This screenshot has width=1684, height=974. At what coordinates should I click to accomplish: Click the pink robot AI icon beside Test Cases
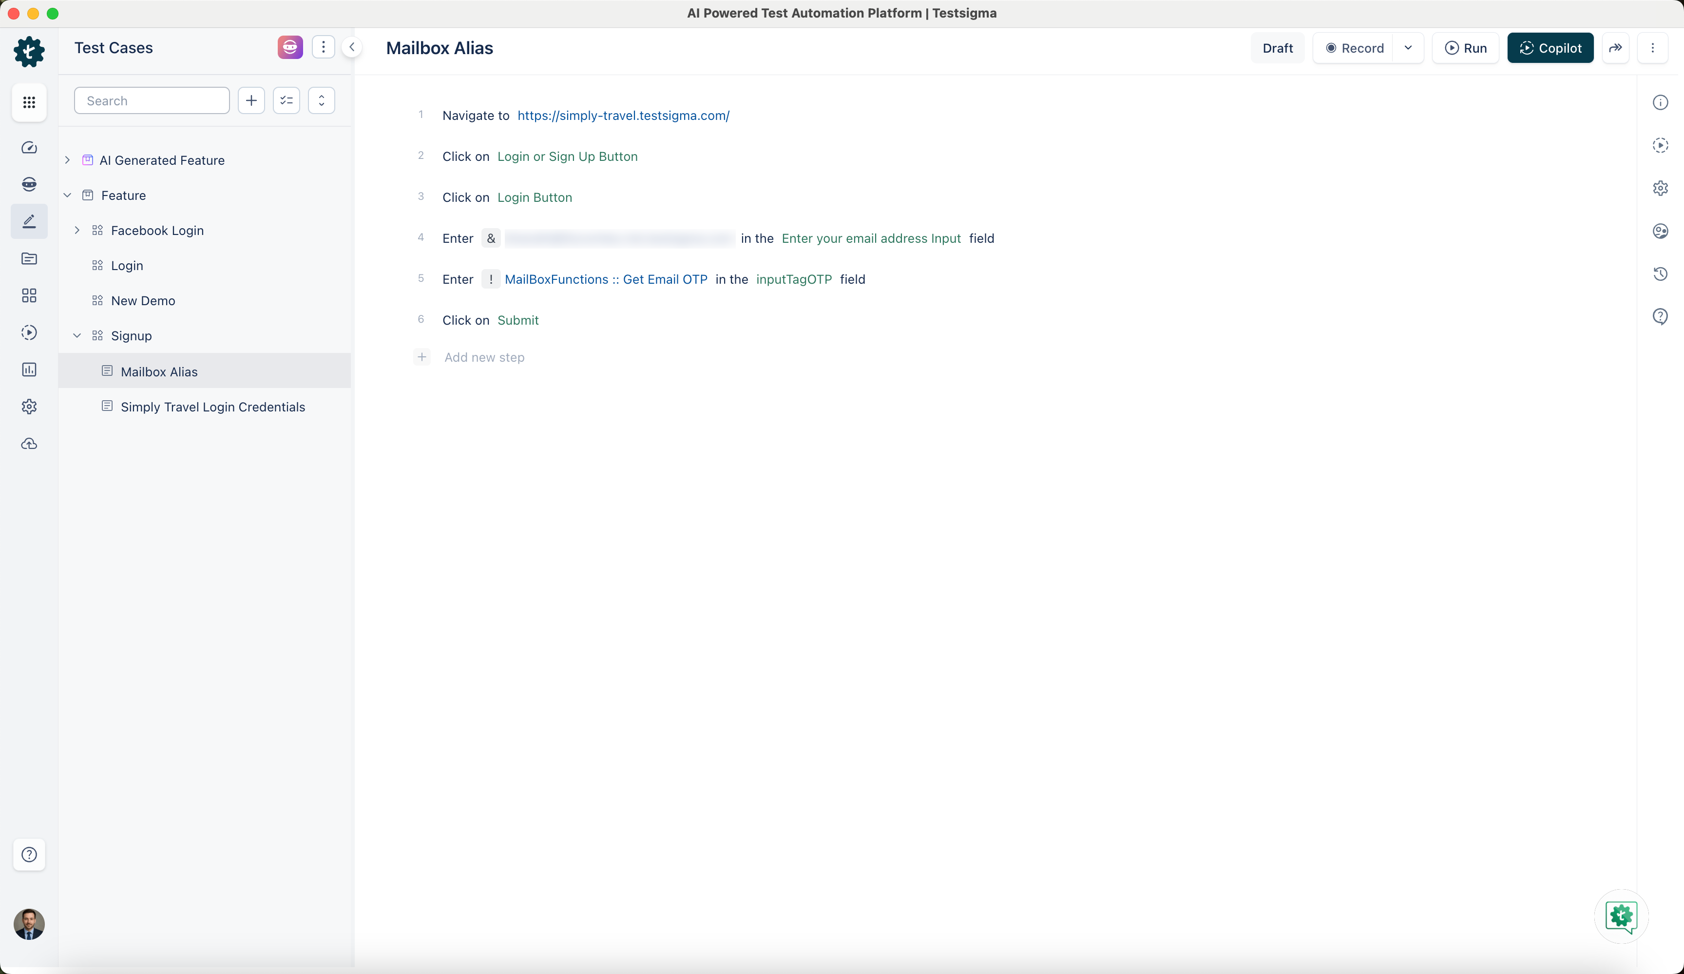coord(290,47)
